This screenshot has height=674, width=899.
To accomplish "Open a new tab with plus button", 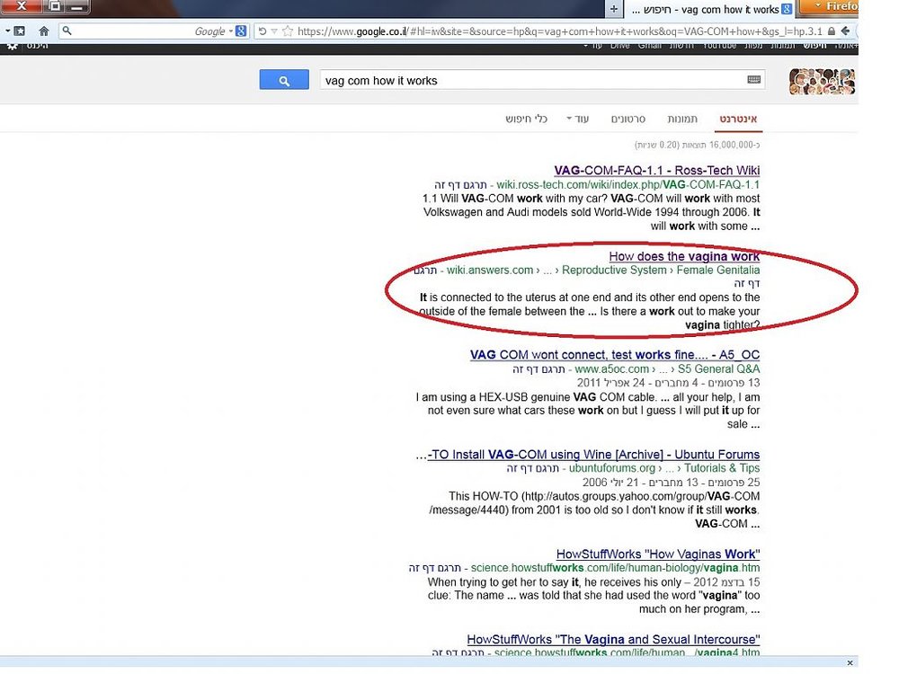I will (613, 9).
